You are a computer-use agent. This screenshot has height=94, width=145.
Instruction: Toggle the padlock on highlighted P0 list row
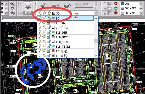[49, 18]
